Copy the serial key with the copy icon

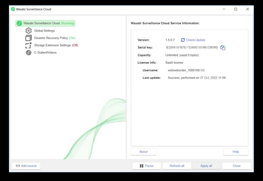tap(222, 48)
